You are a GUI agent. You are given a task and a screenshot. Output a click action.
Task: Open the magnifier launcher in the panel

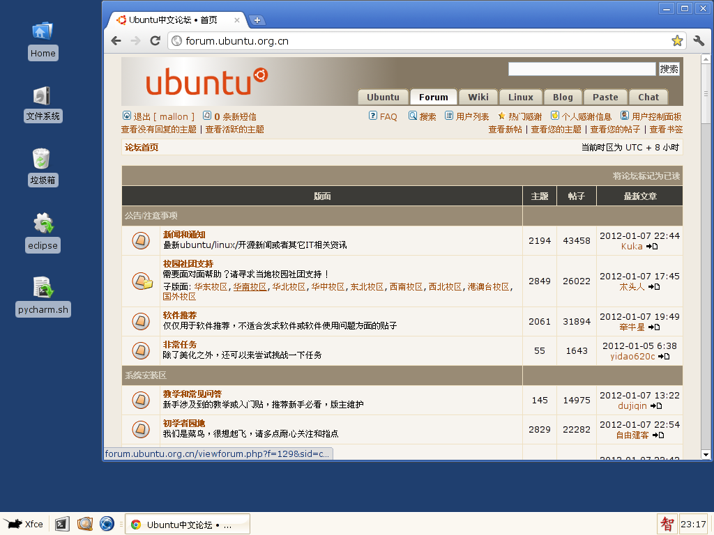tap(84, 524)
